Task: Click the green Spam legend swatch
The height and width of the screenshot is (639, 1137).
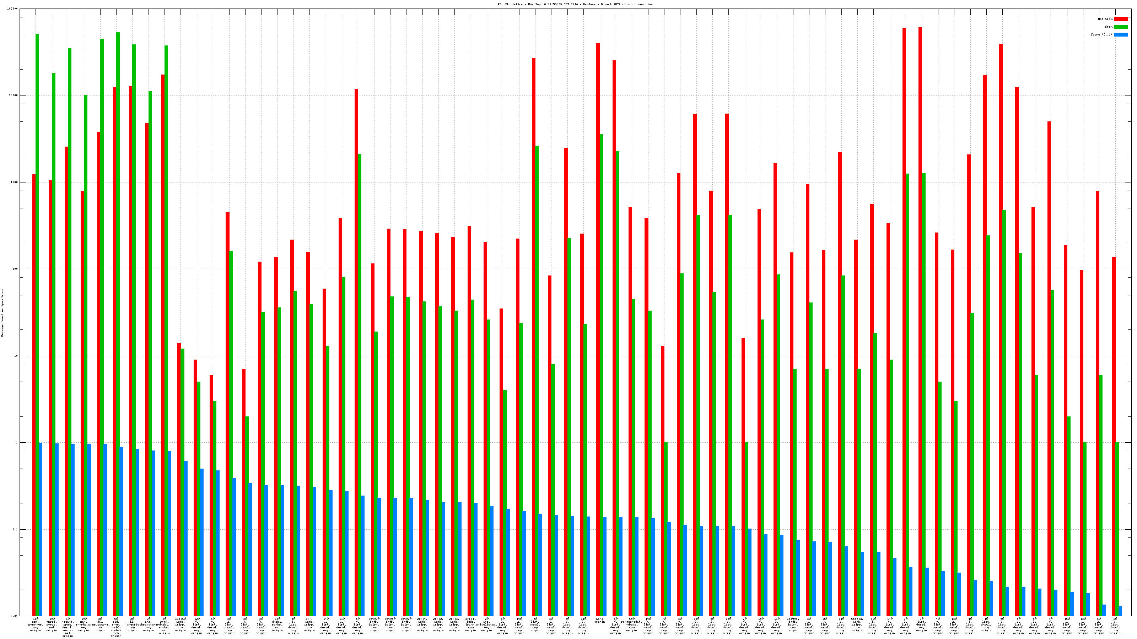Action: point(1121,27)
